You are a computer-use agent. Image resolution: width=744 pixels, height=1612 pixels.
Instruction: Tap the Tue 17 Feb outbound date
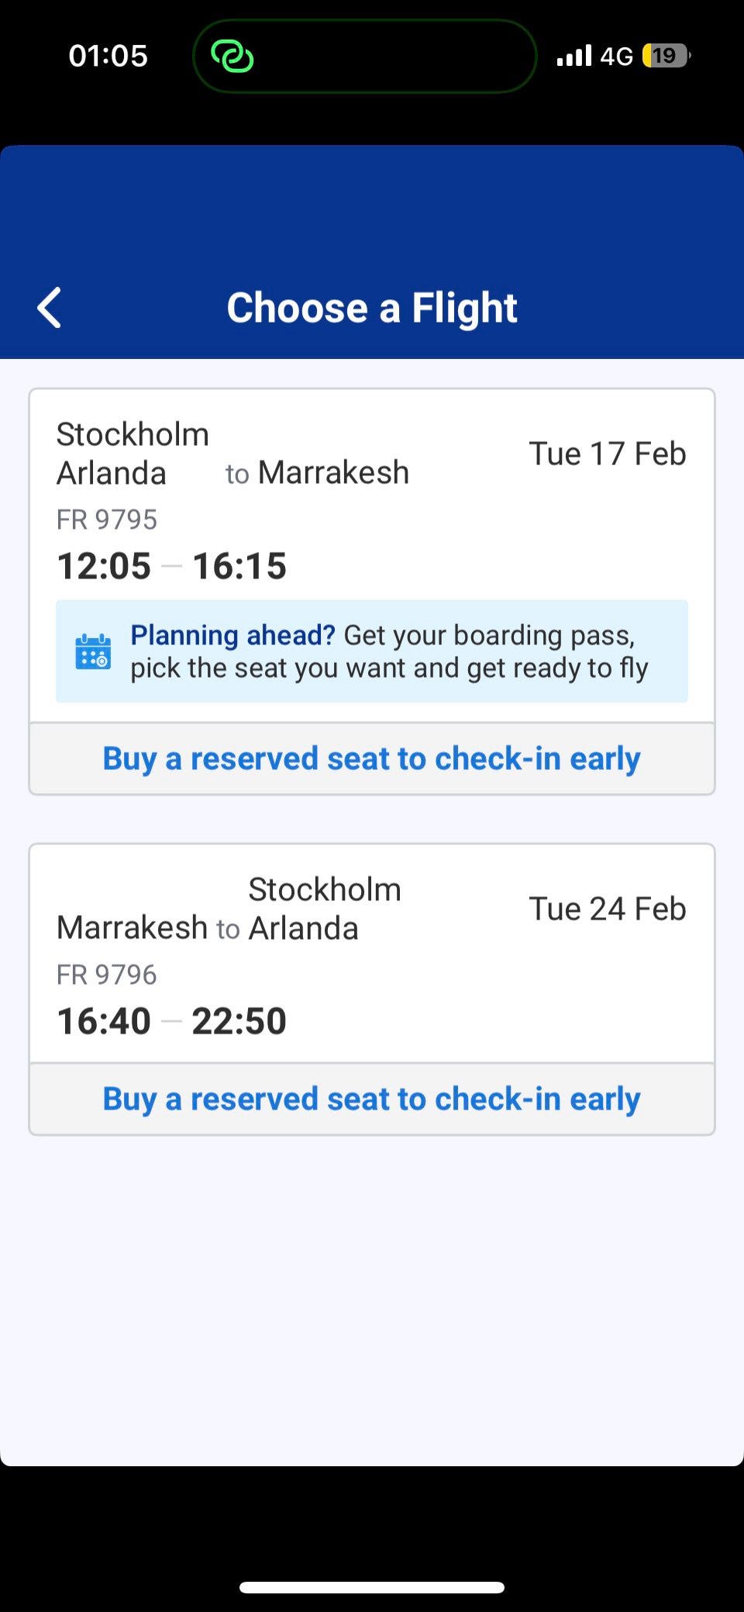click(x=608, y=454)
